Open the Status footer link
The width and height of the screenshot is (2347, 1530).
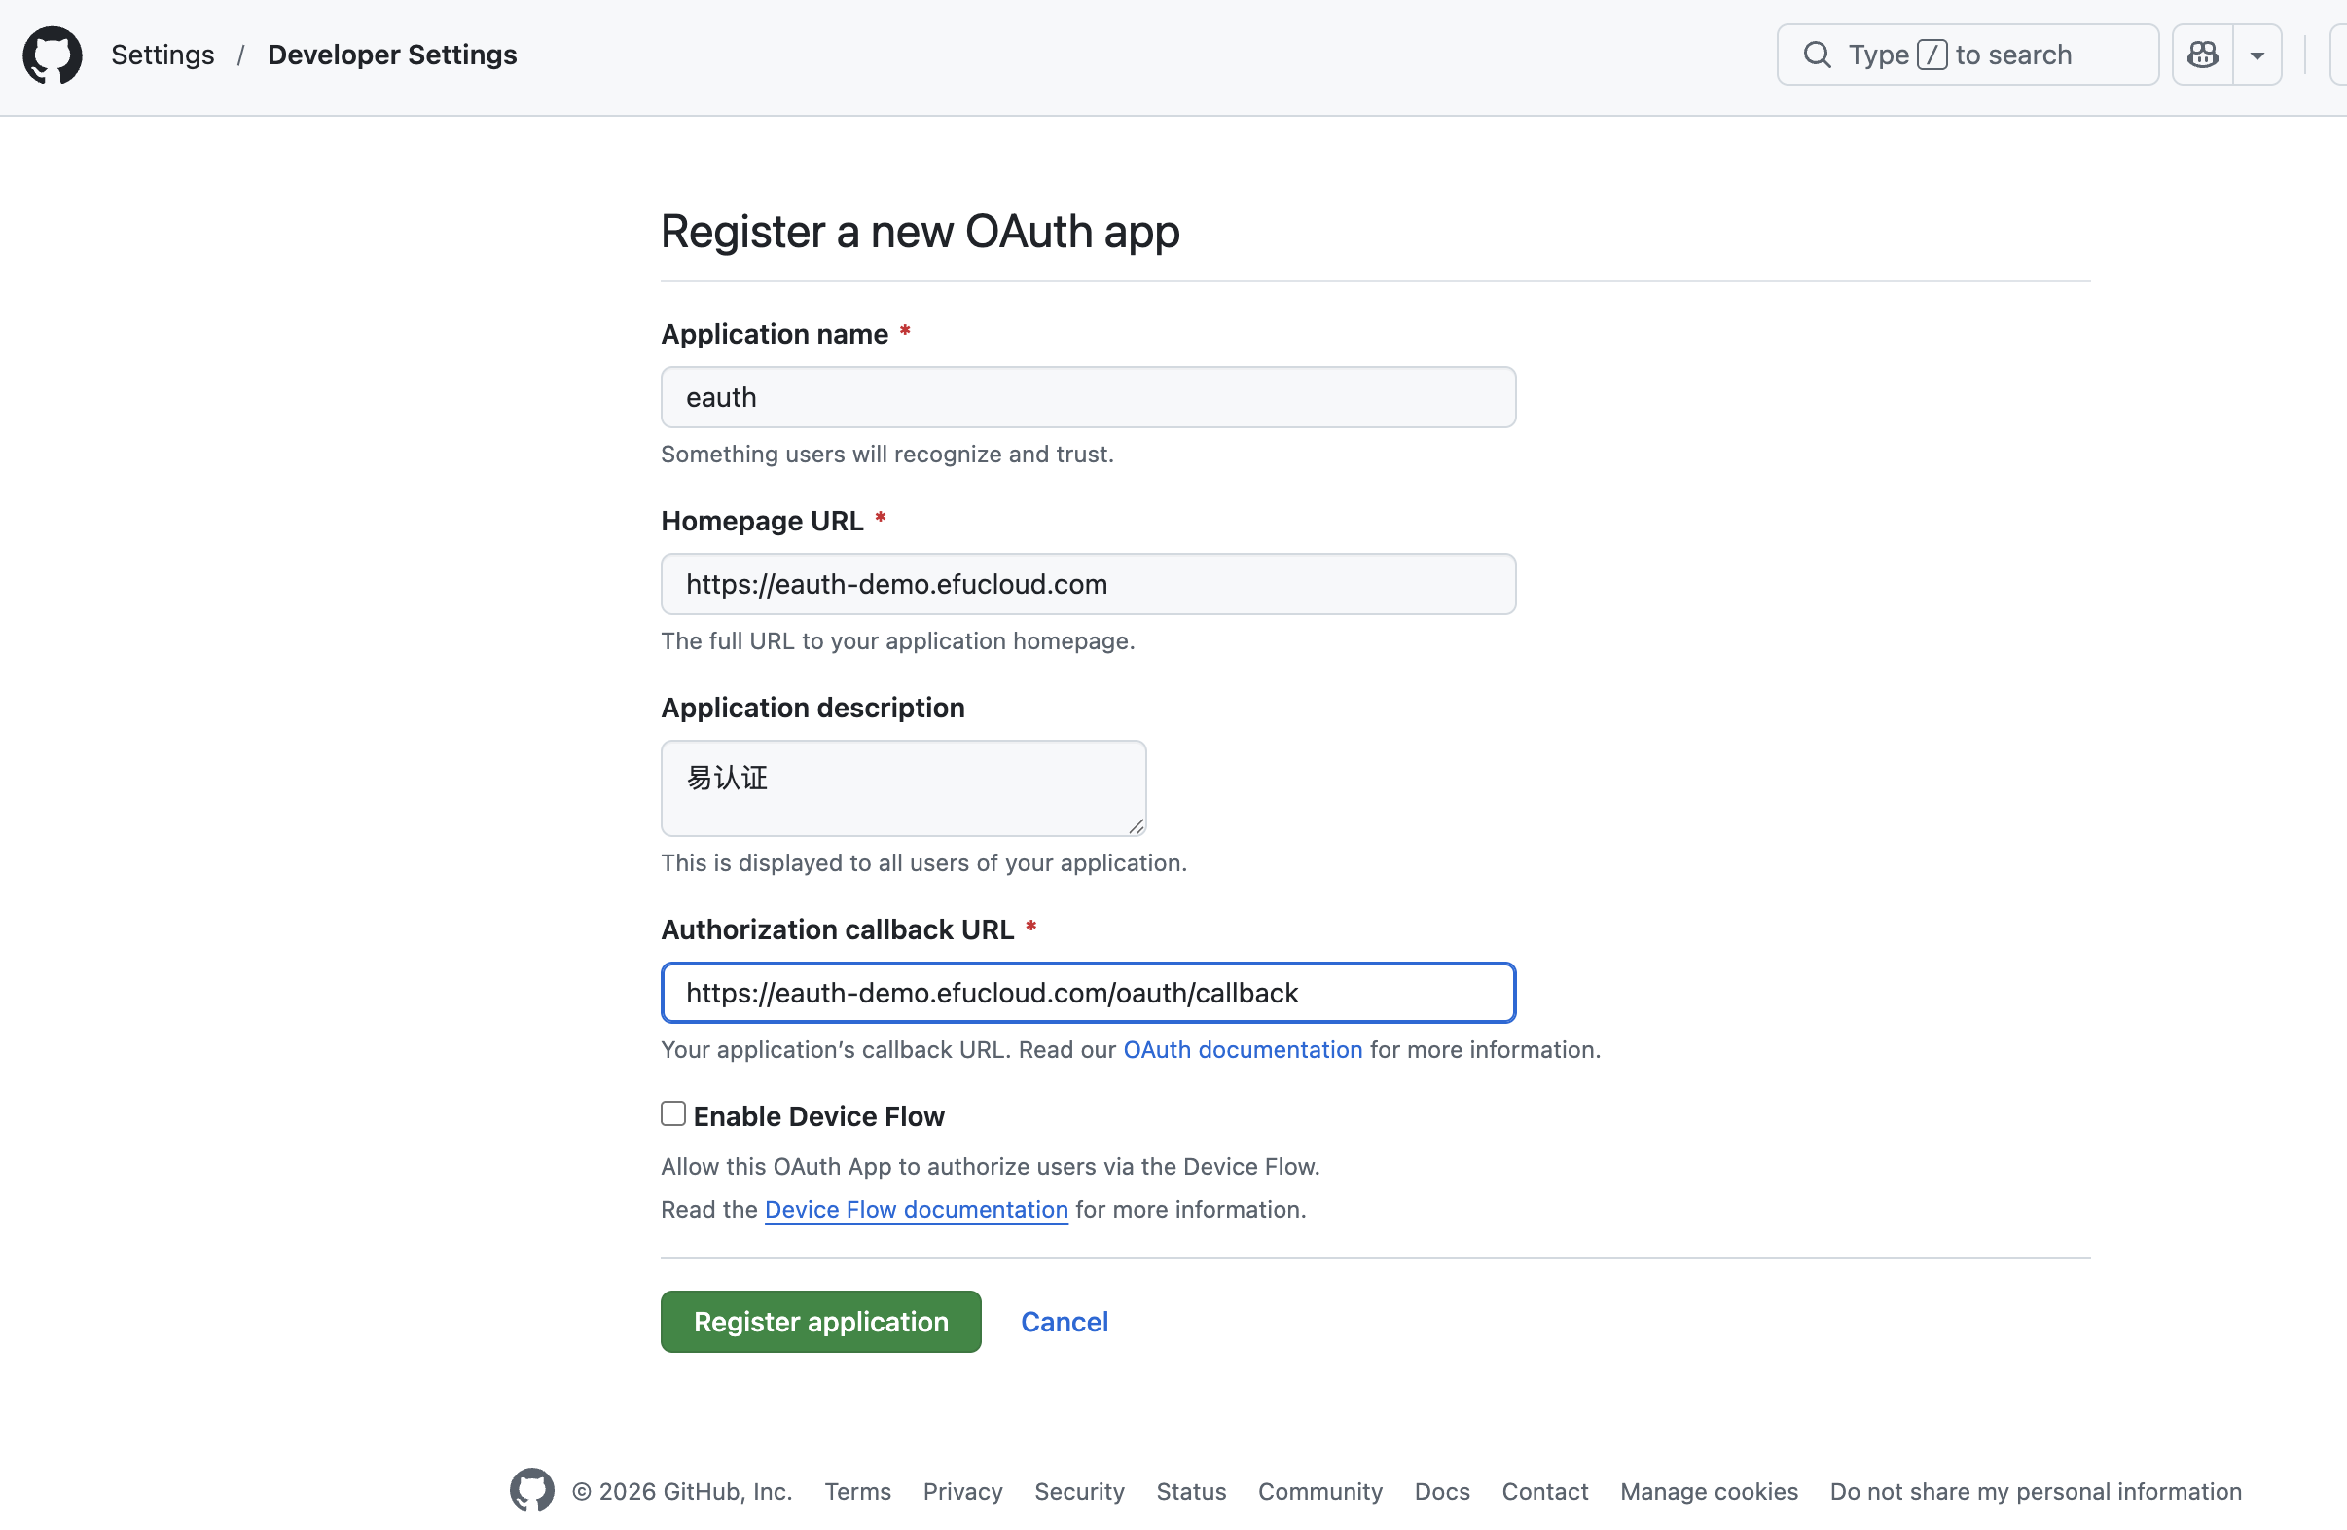[1191, 1491]
